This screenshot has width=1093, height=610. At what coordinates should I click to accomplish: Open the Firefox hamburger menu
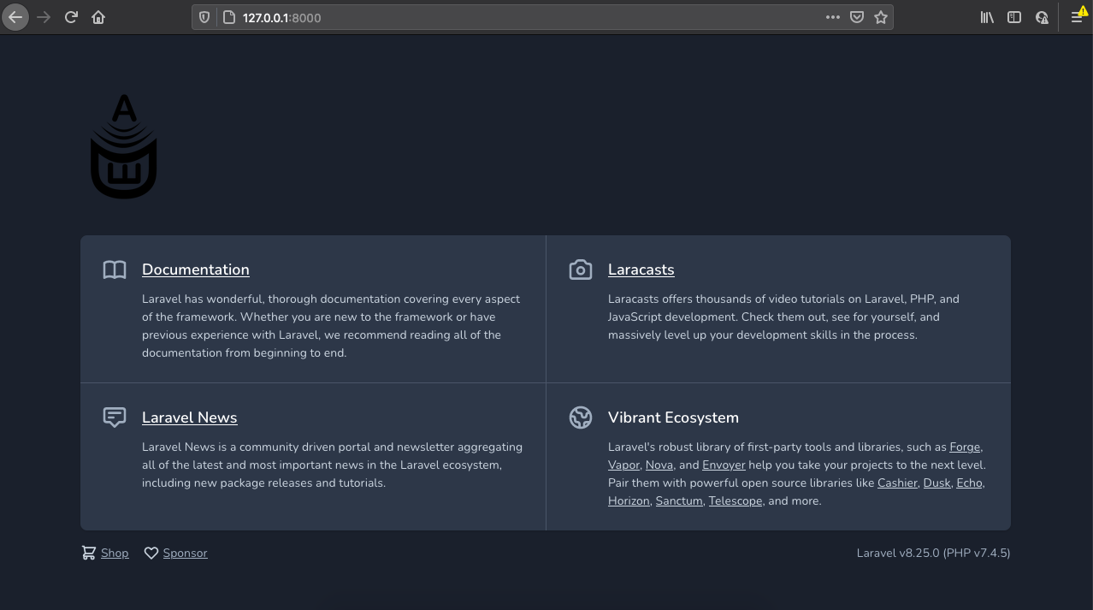click(1078, 17)
